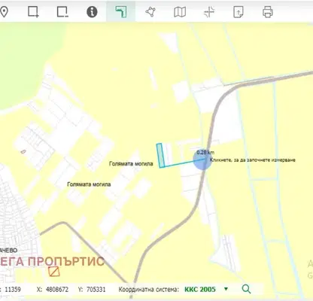Activate the zoom-out rectangle tool
Image resolution: width=313 pixels, height=301 pixels.
pos(62,12)
